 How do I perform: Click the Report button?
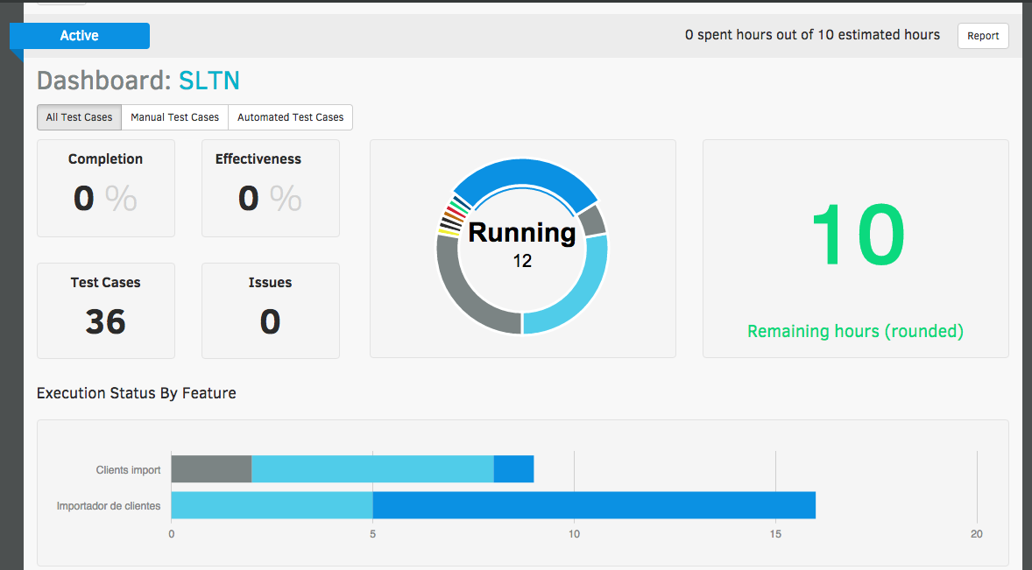pos(983,36)
